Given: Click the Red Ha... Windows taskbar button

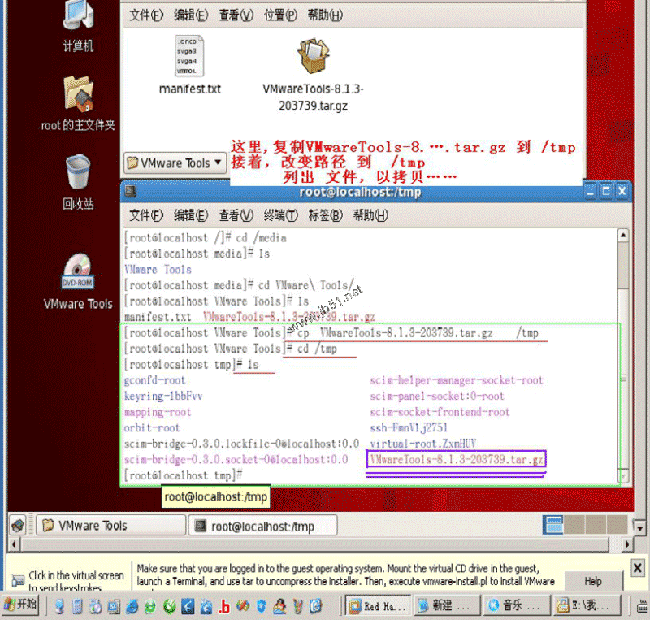Looking at the screenshot, I should pyautogui.click(x=379, y=606).
